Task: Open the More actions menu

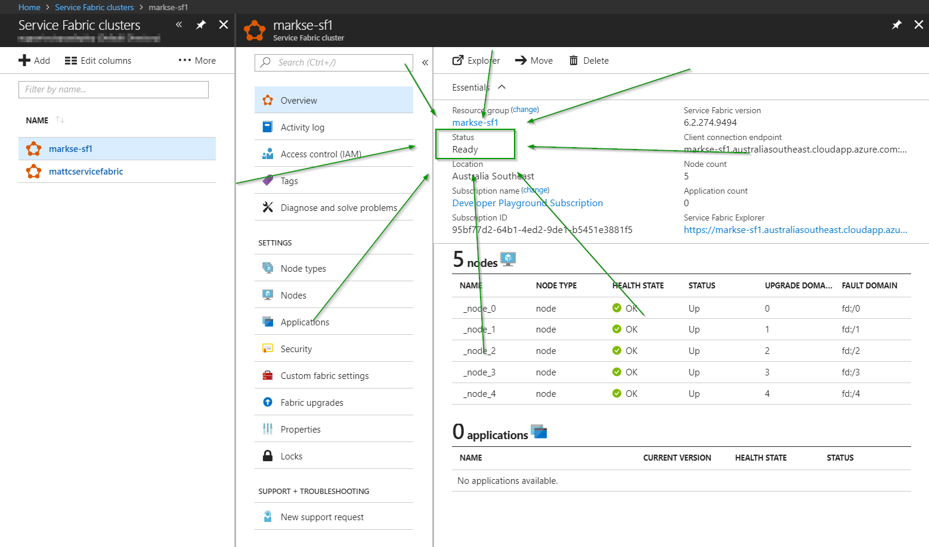Action: pos(197,60)
